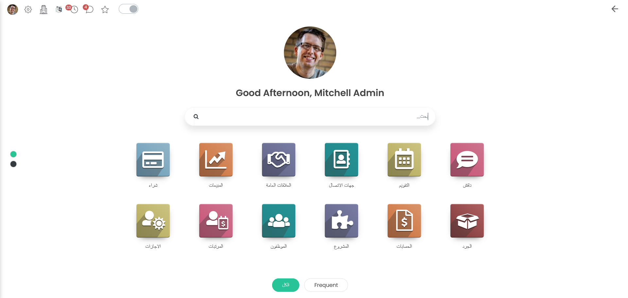Switch to the Frequent apps tab

point(326,285)
